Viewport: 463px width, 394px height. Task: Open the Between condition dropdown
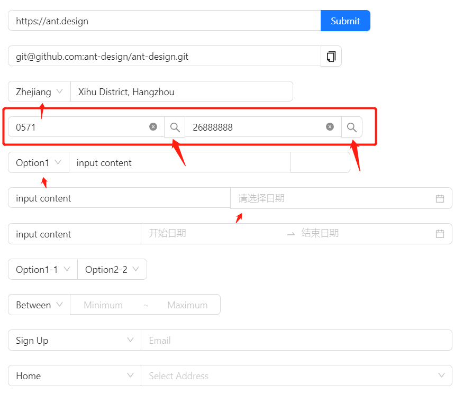39,305
